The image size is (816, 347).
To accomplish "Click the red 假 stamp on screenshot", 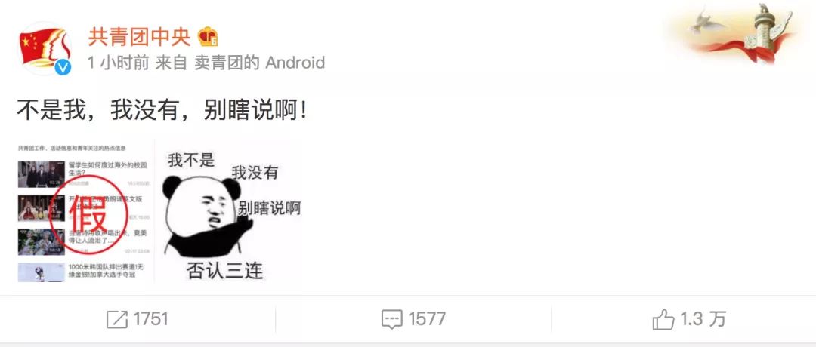I will click(89, 214).
